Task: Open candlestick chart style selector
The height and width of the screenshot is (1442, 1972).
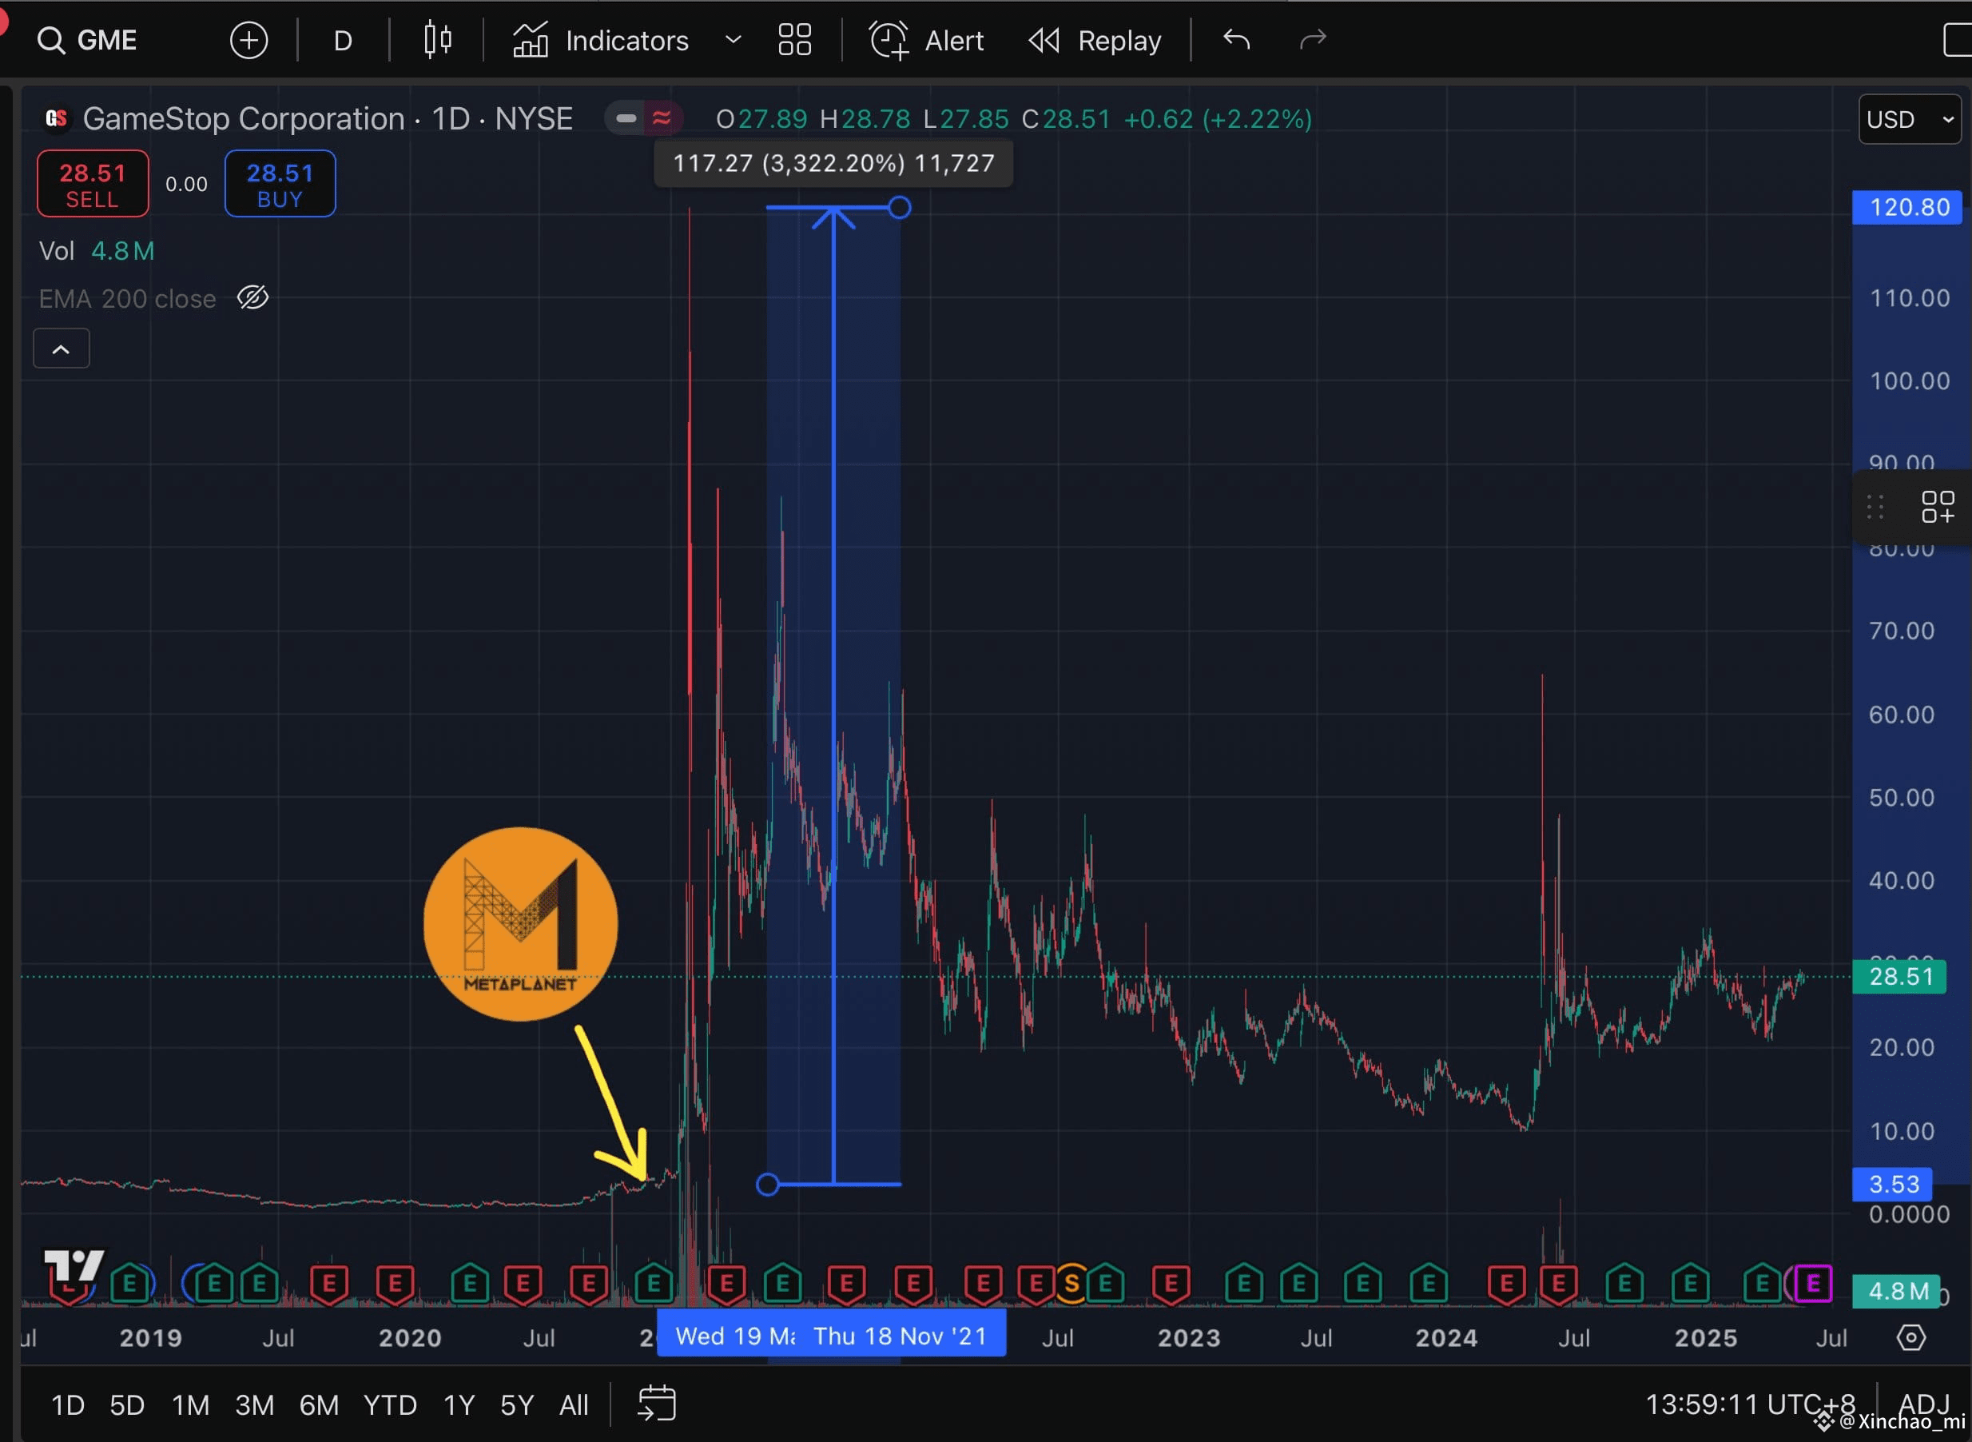Action: [437, 40]
